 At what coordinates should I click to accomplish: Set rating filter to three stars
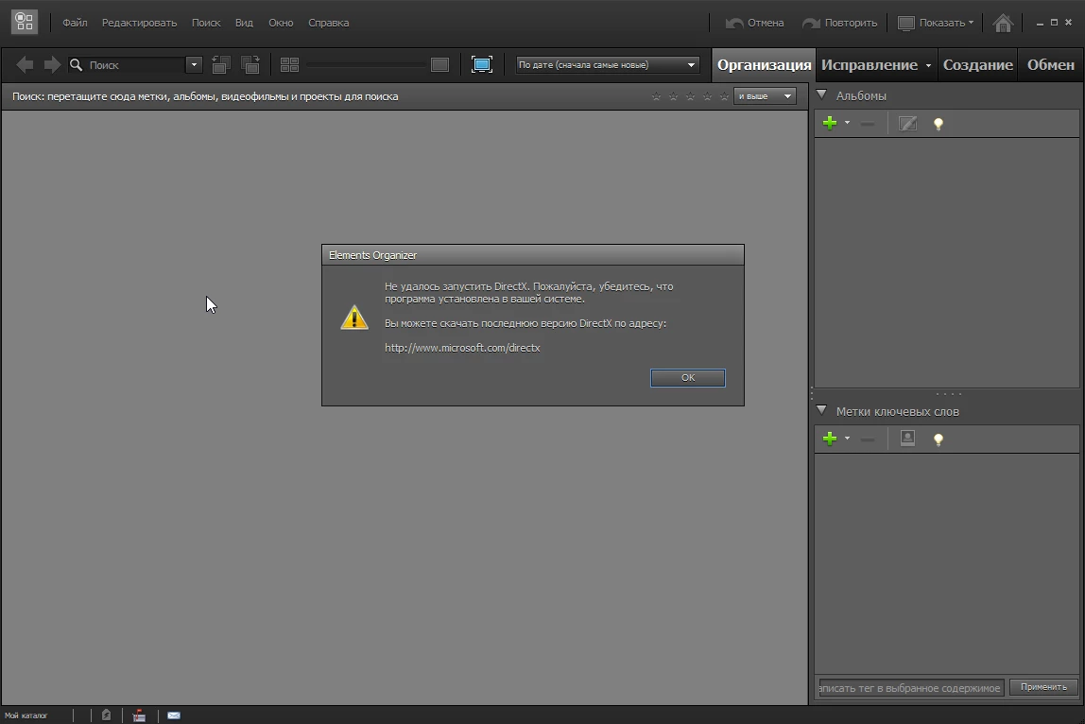pyautogui.click(x=690, y=96)
